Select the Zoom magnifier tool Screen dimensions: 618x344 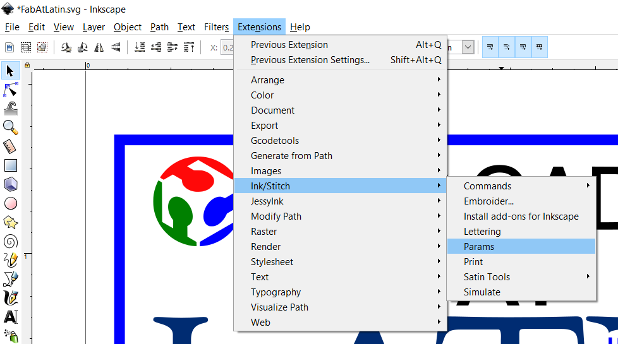[10, 128]
